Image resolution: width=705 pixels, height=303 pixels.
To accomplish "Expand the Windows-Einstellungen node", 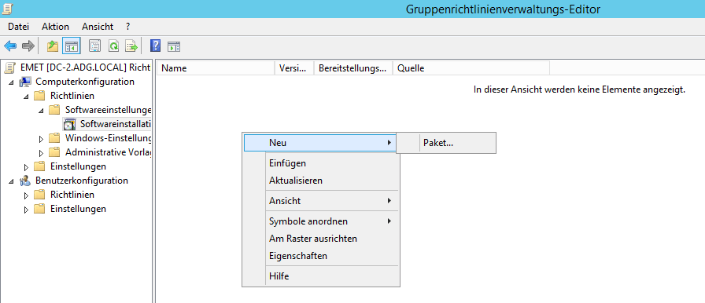I will (x=42, y=139).
